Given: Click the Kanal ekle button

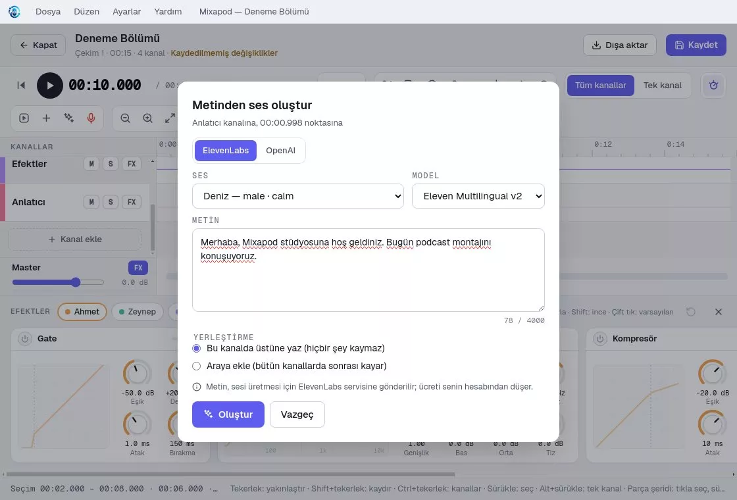Looking at the screenshot, I should [x=75, y=239].
